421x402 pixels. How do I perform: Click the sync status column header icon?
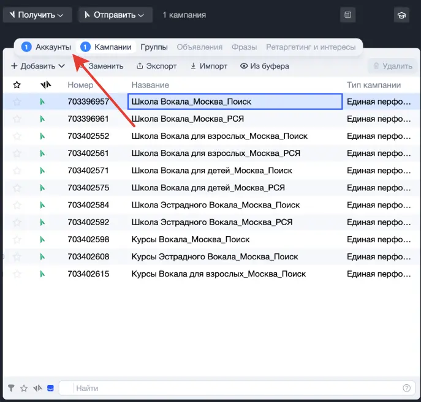click(45, 85)
